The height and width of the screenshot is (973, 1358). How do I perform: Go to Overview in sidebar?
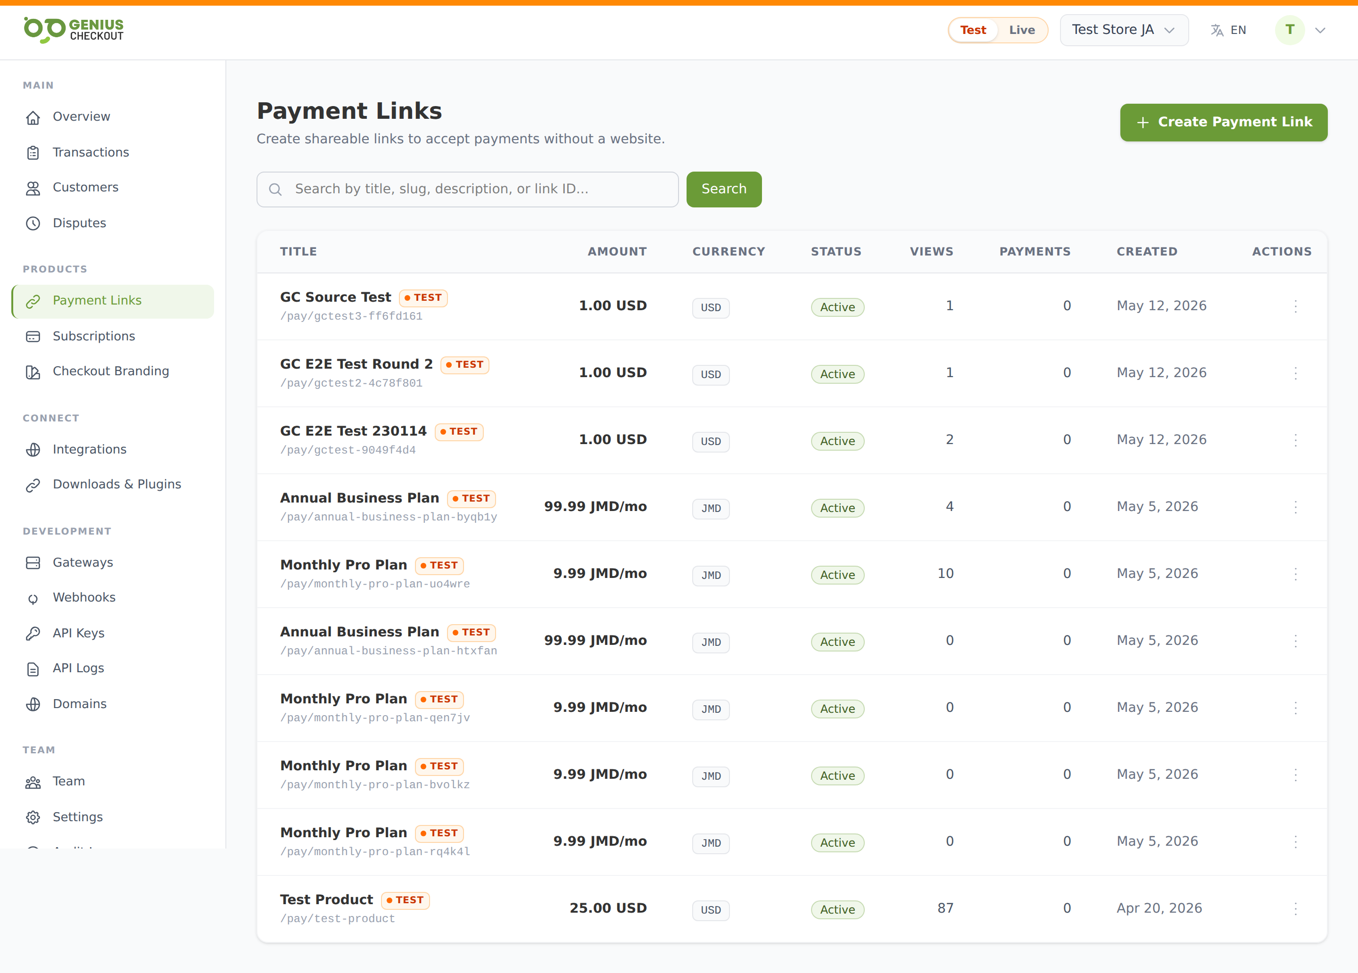click(x=113, y=117)
